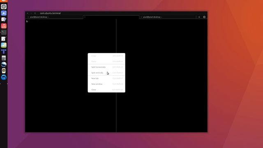This screenshot has width=263, height=148.
Task: Launch the red Music app in the dock
Action: point(4,26)
